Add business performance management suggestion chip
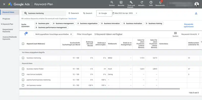This screenshot has width=202, height=100. (x=52, y=28)
